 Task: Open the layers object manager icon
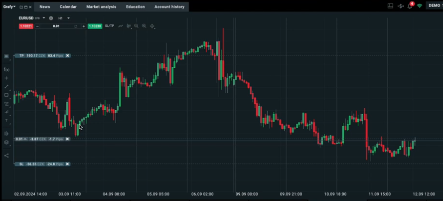pyautogui.click(x=6, y=142)
